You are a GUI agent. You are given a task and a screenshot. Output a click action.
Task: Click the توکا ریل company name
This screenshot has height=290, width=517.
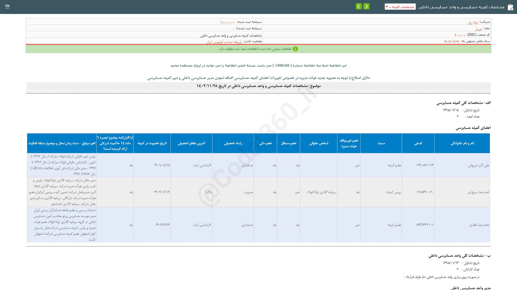[x=473, y=23]
